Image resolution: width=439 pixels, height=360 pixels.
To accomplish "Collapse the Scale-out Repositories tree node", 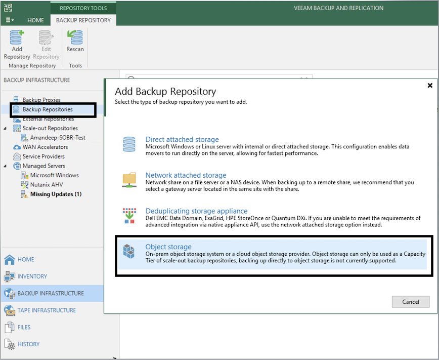I will click(x=6, y=129).
